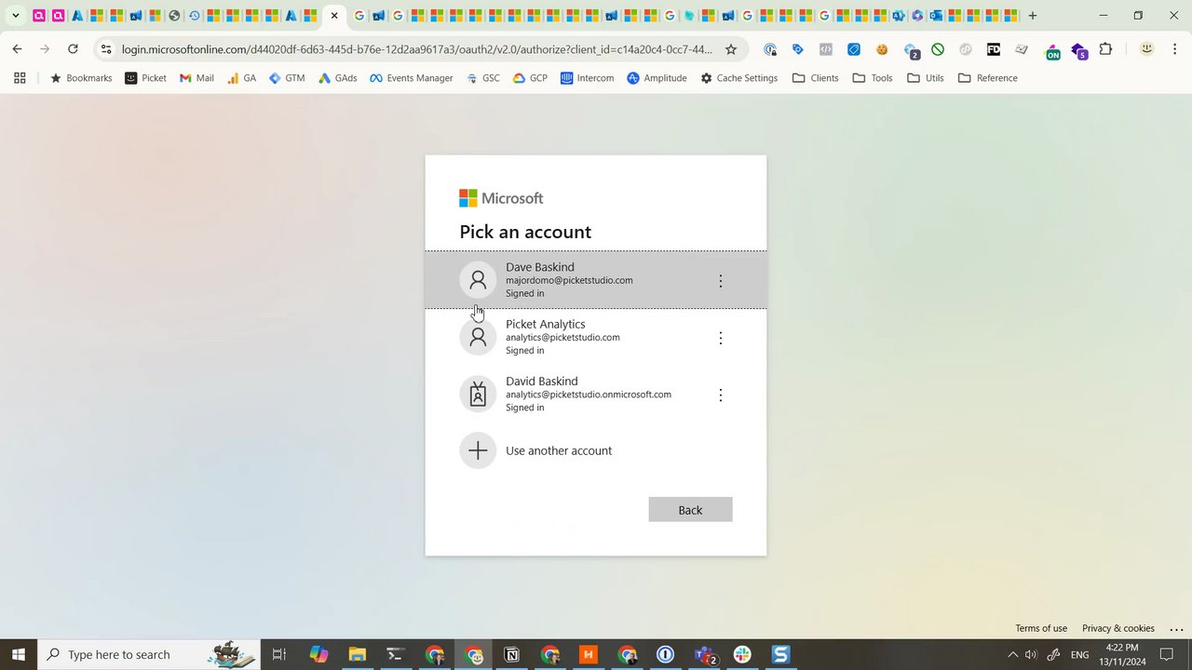This screenshot has width=1192, height=670.
Task: Open a new tab with plus button
Action: 1032,16
